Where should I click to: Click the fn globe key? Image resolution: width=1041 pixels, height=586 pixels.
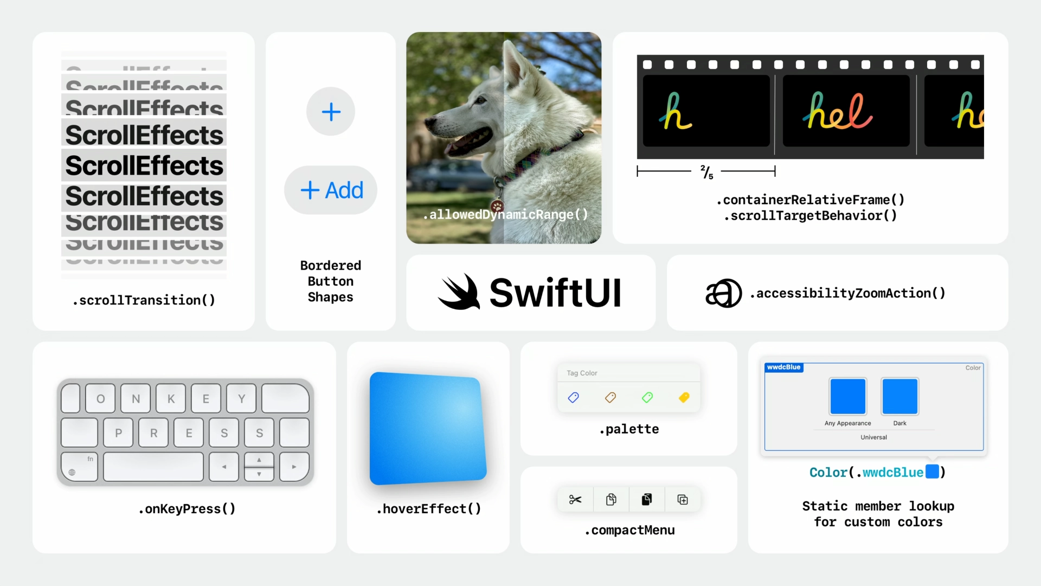pyautogui.click(x=80, y=467)
